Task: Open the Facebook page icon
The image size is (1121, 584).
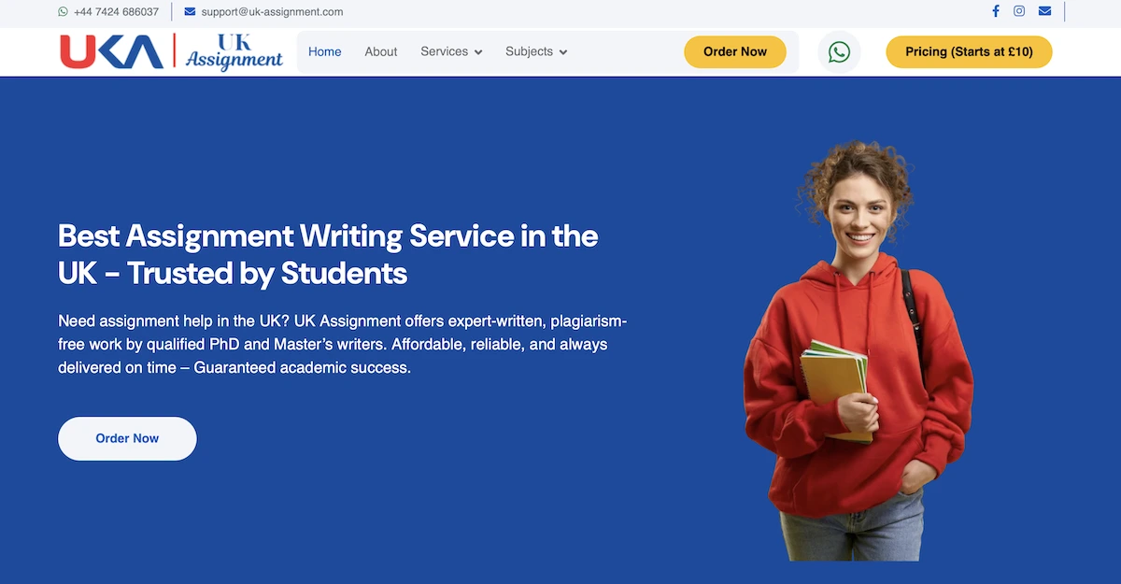Action: tap(996, 11)
